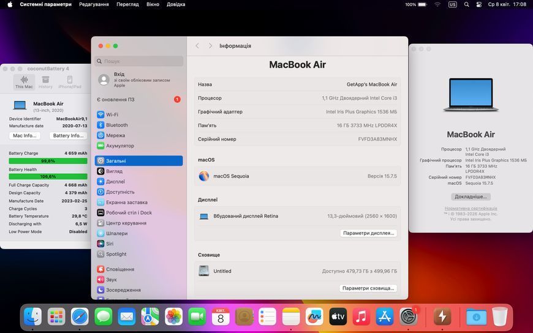Screen dimensions: 533x333
Task: Click Параметри дисплея... button
Action: pyautogui.click(x=368, y=233)
